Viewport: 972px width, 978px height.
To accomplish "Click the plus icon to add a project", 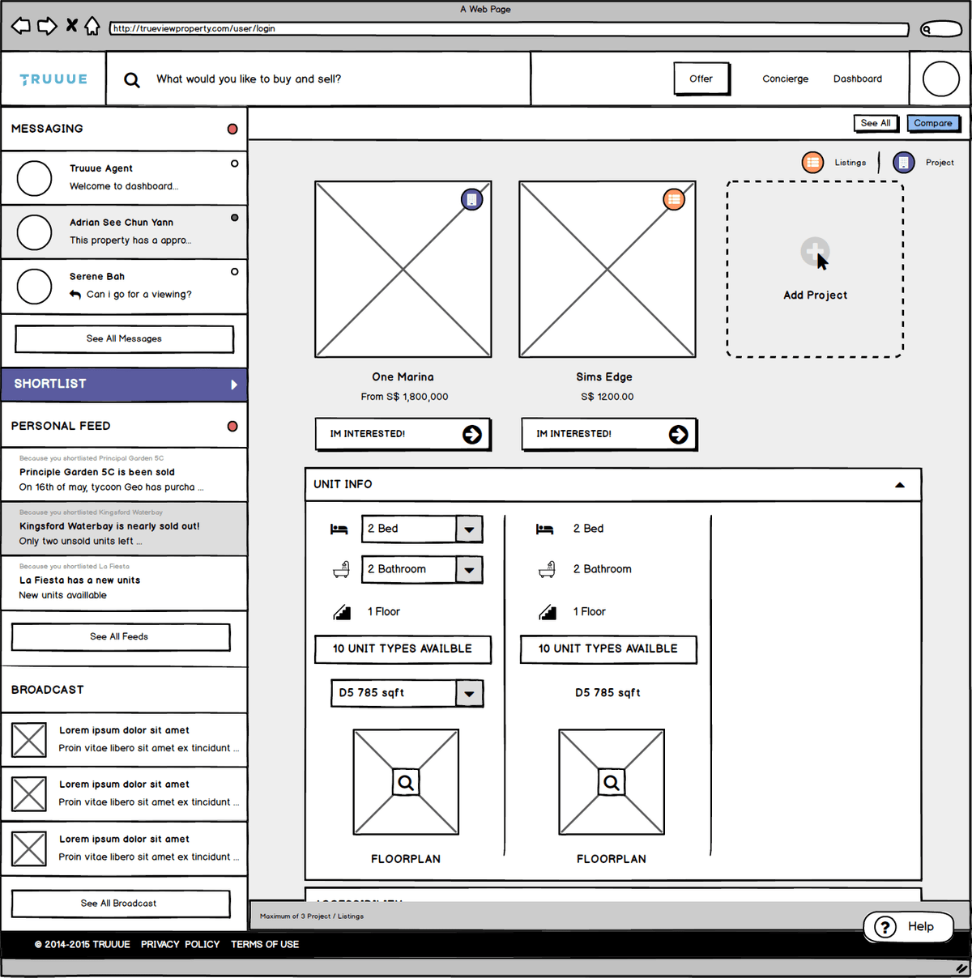I will point(815,252).
